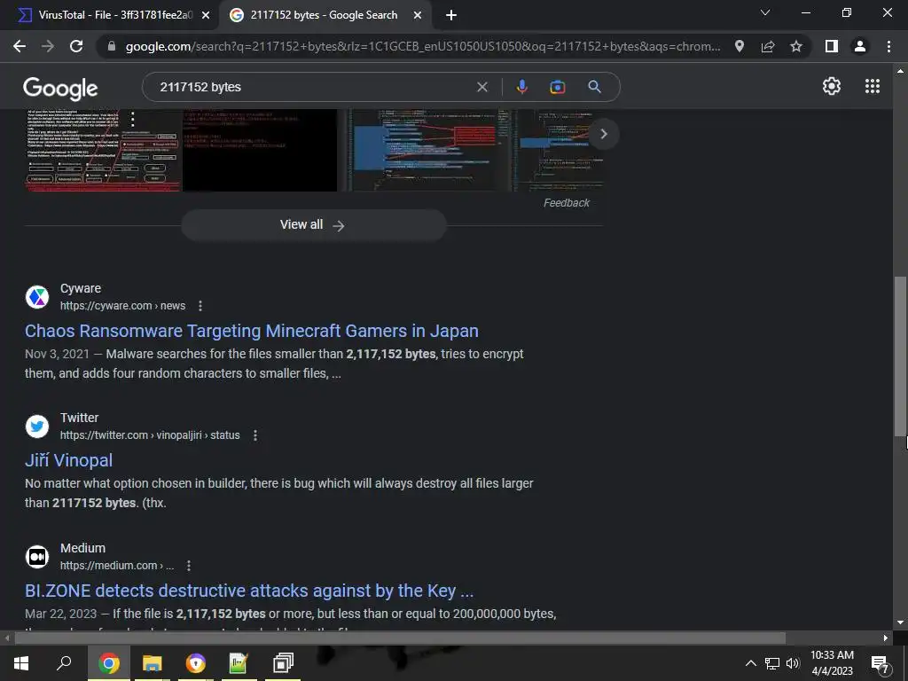Open Chrome three-dot menu
The height and width of the screenshot is (681, 908).
(888, 46)
